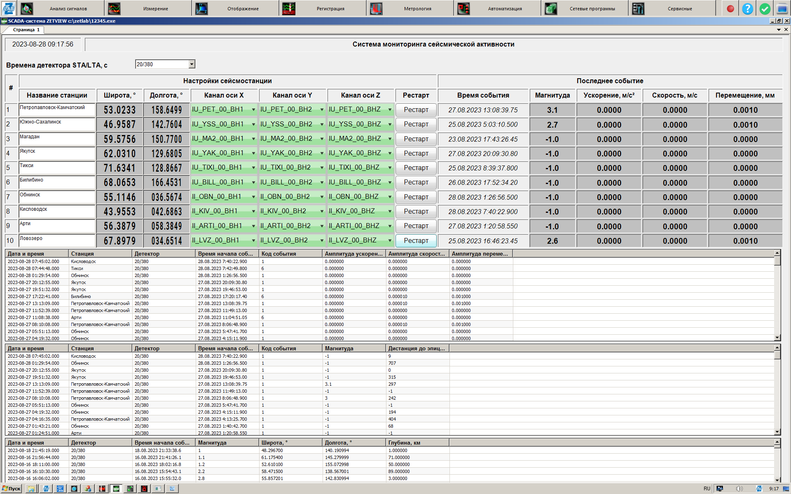Restart the Якутск station
791x494 pixels.
416,153
